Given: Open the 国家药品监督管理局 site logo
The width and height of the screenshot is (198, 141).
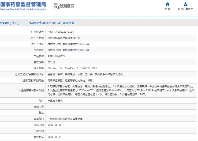Looking at the screenshot, I should [x=23, y=6].
